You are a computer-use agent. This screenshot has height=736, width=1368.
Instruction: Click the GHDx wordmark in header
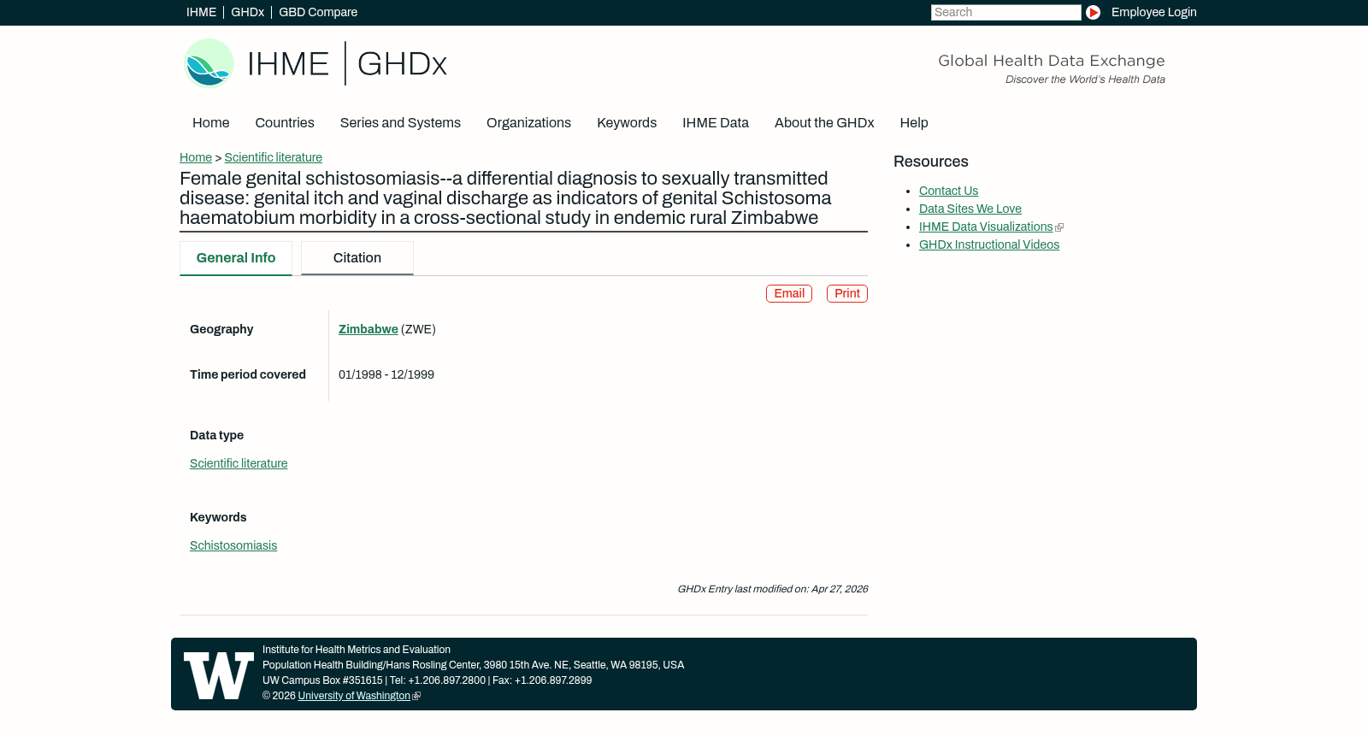click(402, 64)
